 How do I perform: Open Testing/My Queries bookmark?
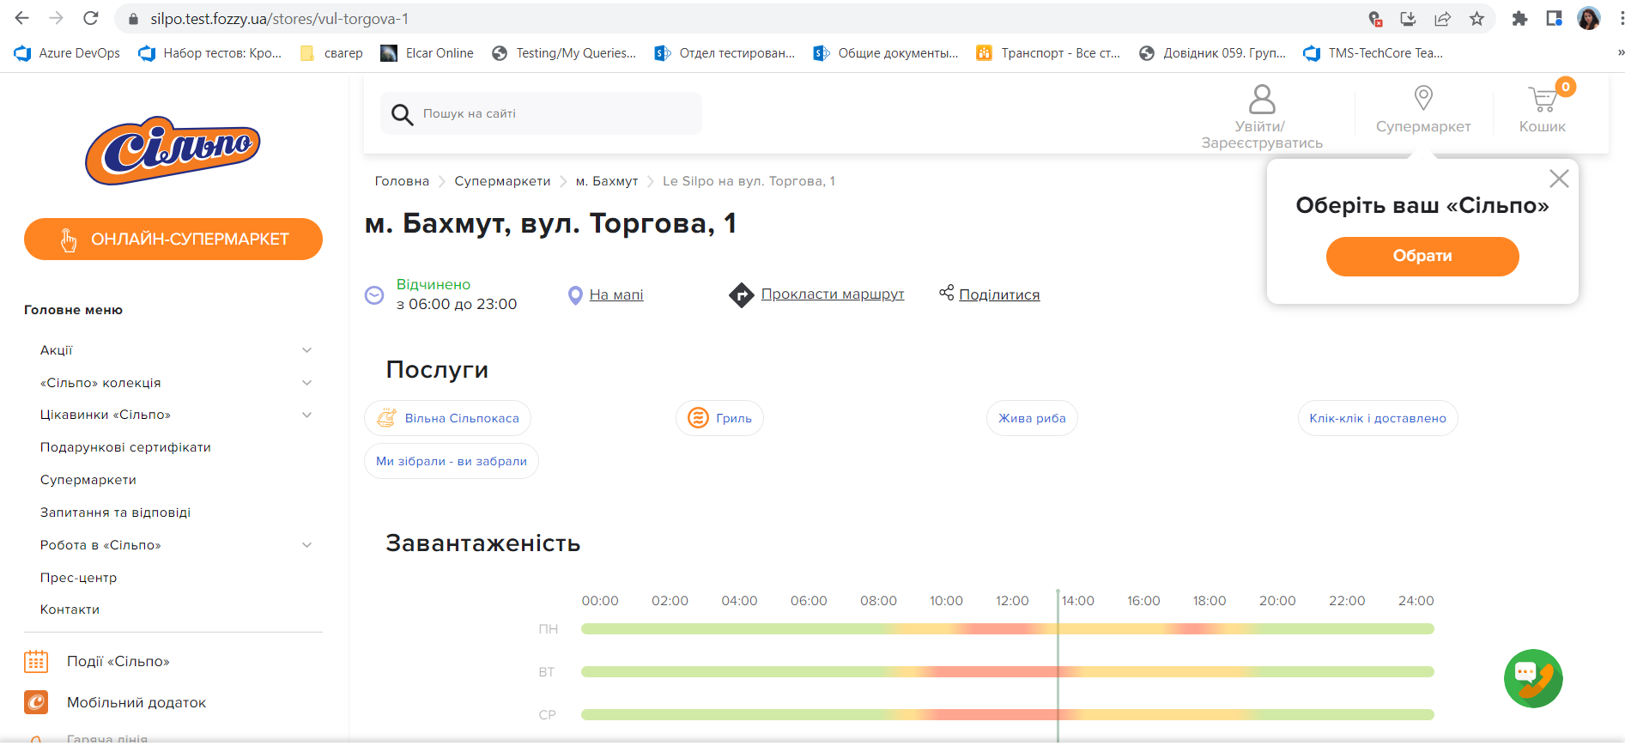[x=564, y=53]
